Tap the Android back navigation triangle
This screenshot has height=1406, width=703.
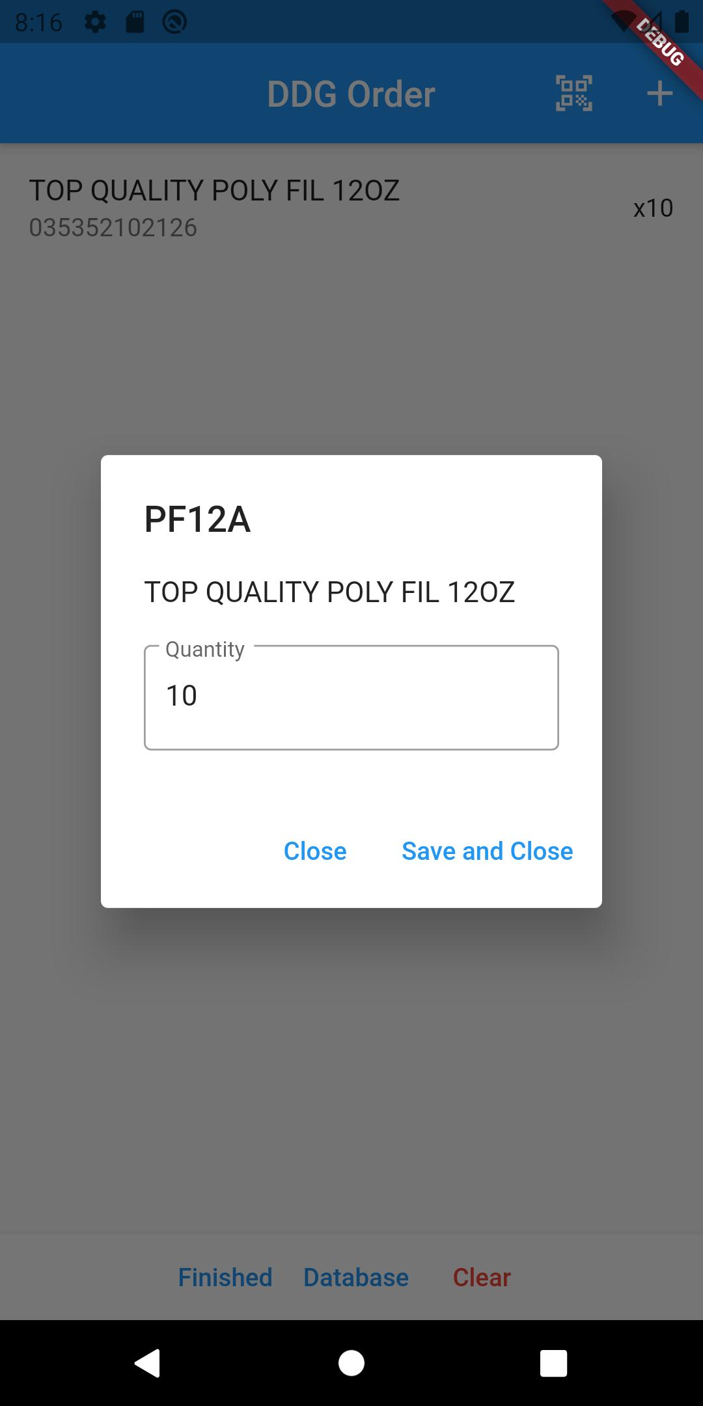[x=148, y=1363]
